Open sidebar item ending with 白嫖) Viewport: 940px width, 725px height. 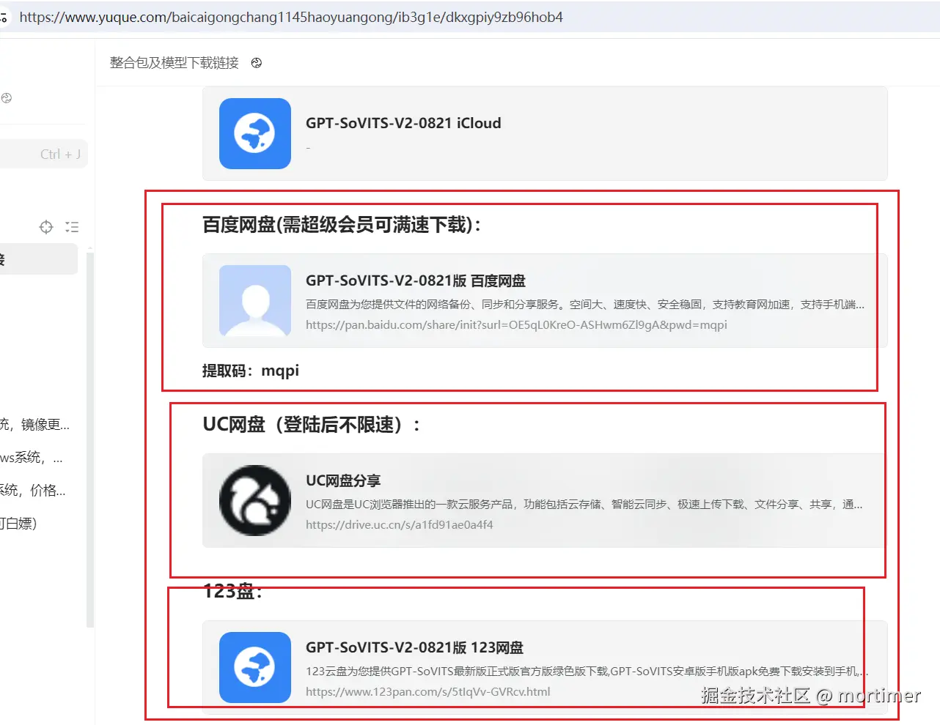click(18, 524)
